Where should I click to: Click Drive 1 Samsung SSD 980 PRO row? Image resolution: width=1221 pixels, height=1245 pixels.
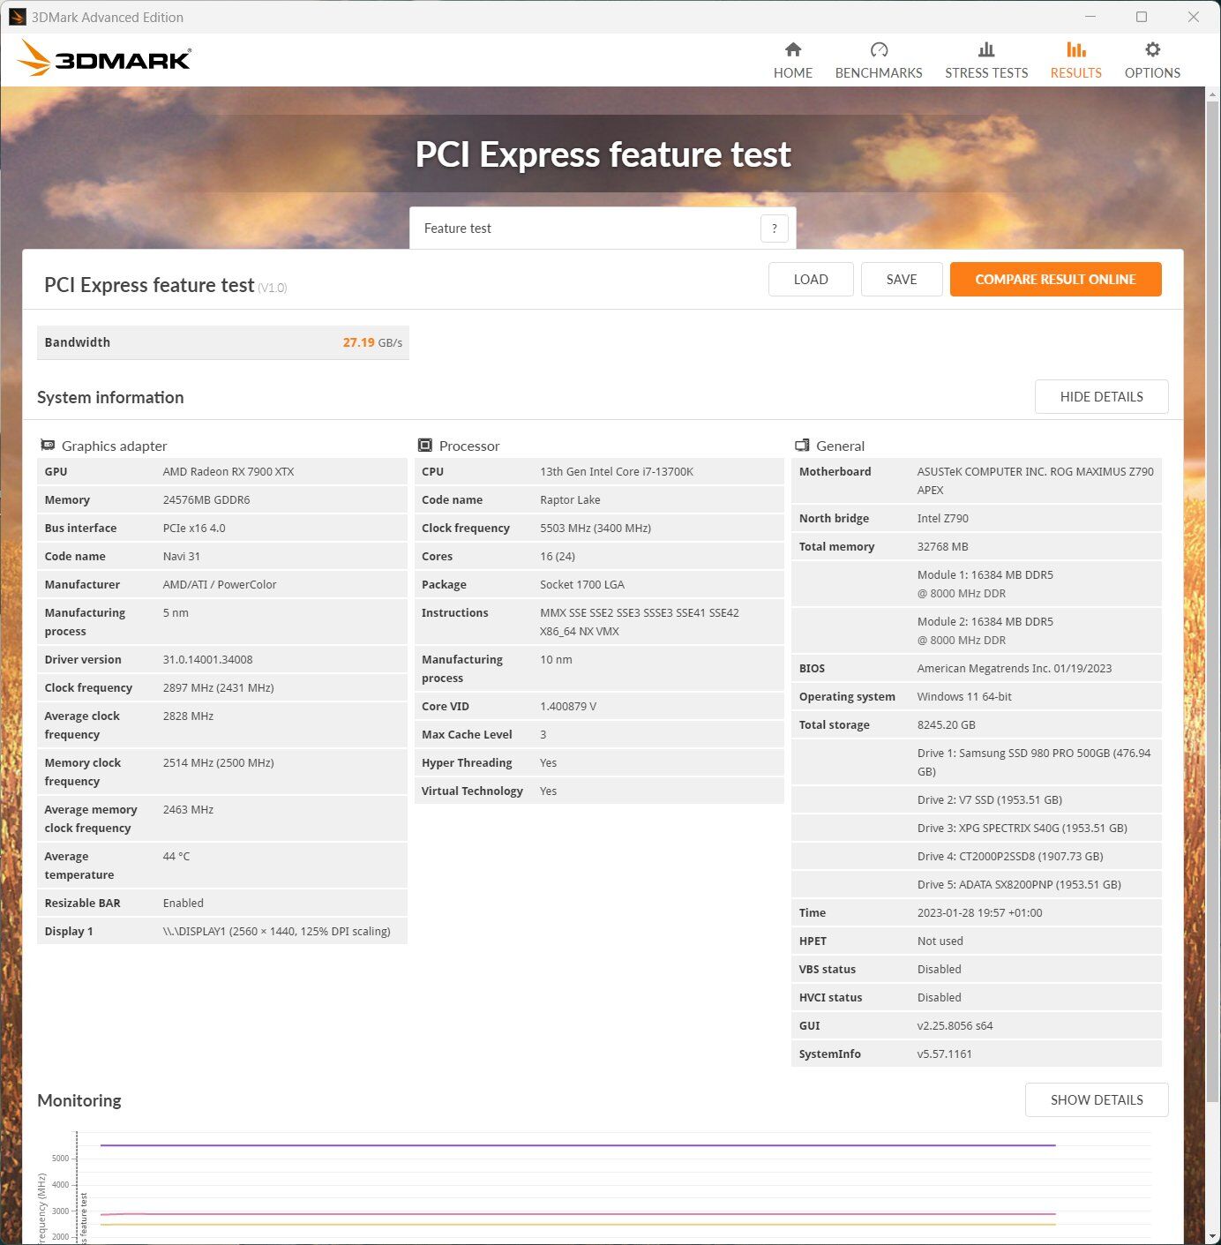pyautogui.click(x=977, y=762)
